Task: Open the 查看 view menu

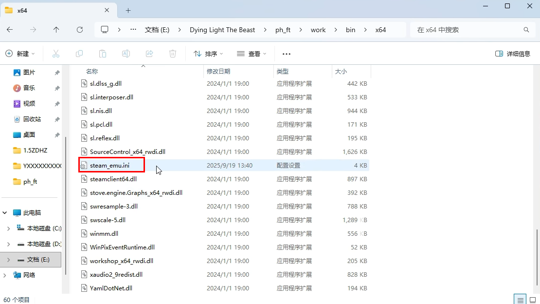Action: (x=251, y=54)
